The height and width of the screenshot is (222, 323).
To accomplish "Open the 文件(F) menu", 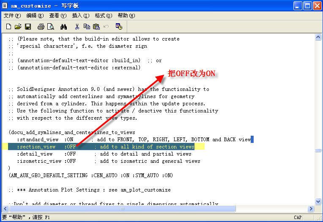I will pyautogui.click(x=12, y=16).
